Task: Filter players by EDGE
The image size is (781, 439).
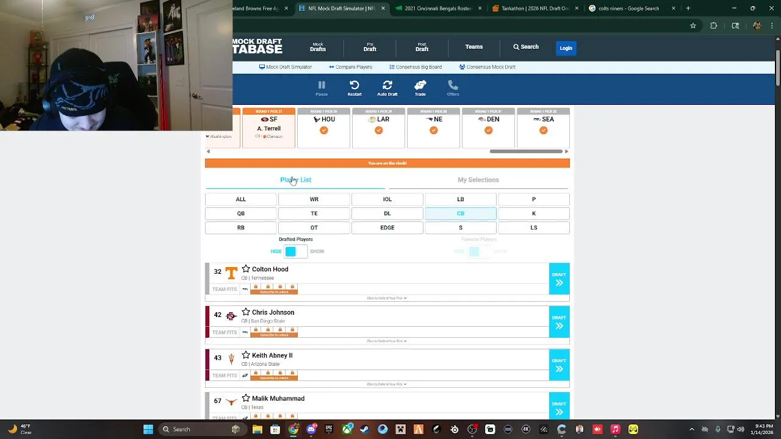Action: pyautogui.click(x=387, y=227)
